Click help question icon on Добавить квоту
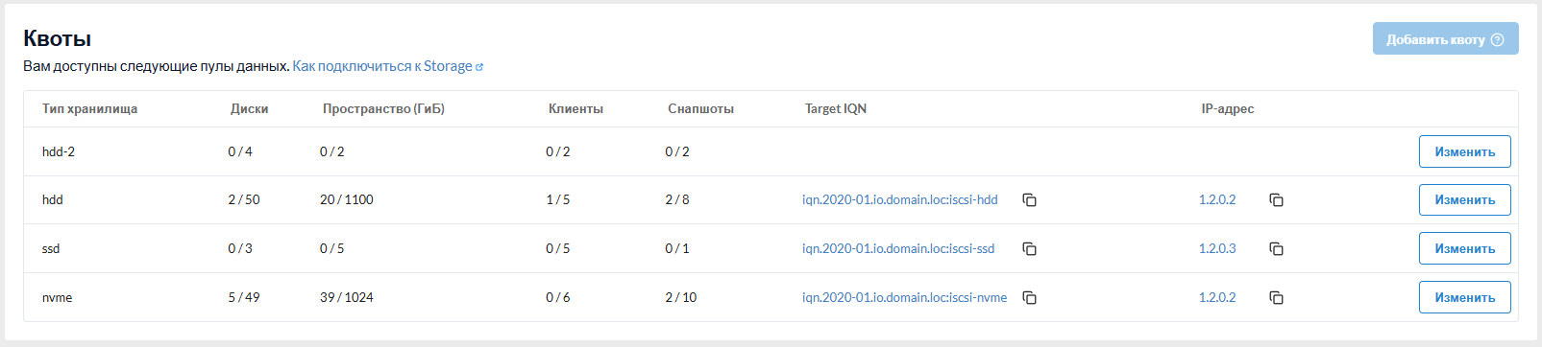Image resolution: width=1542 pixels, height=347 pixels. coord(1497,39)
